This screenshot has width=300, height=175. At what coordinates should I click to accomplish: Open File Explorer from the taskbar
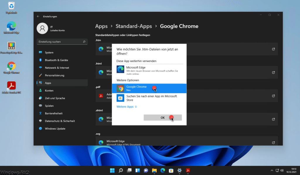tap(154, 170)
